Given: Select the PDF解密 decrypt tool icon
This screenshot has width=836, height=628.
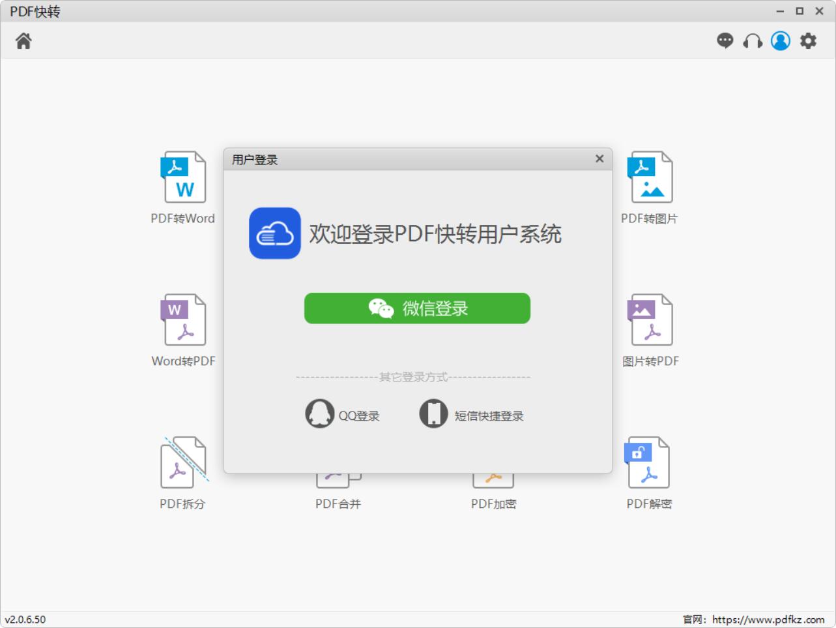Looking at the screenshot, I should tap(647, 462).
